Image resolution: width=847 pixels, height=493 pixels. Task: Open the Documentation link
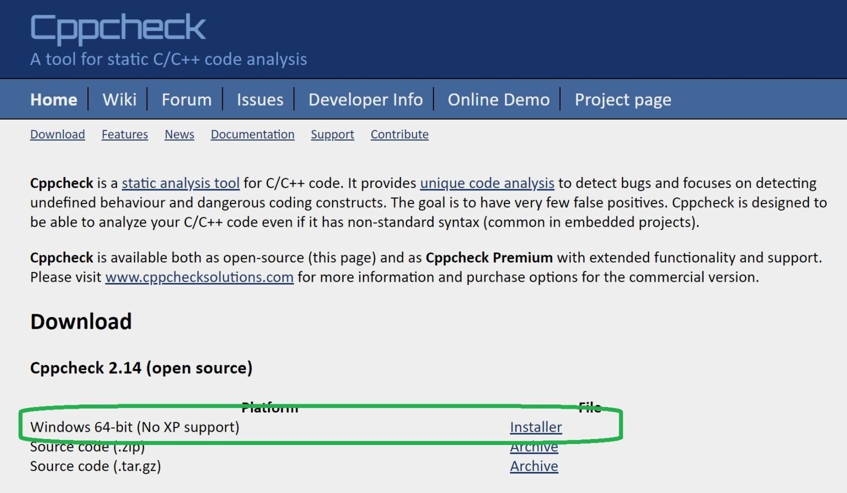click(252, 135)
